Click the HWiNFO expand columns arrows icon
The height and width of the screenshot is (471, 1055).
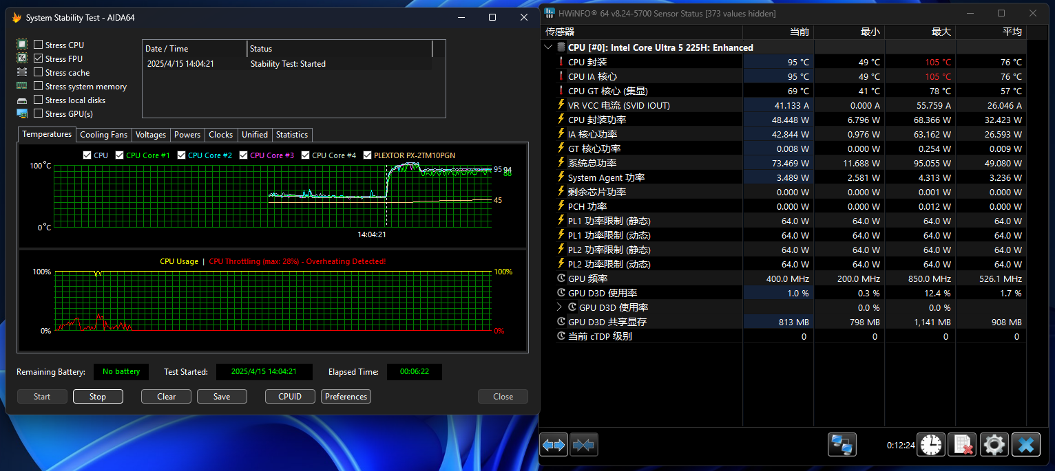553,445
